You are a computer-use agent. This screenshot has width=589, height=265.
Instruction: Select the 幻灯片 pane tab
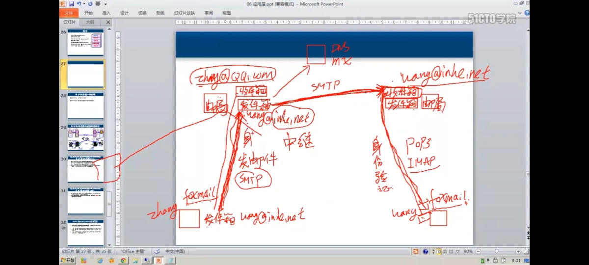(70, 22)
